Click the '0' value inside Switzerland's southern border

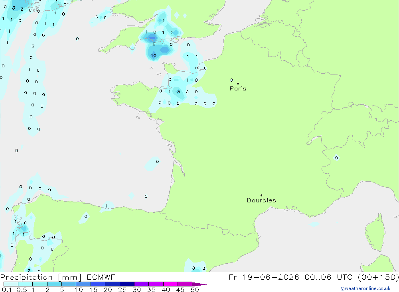(x=336, y=158)
